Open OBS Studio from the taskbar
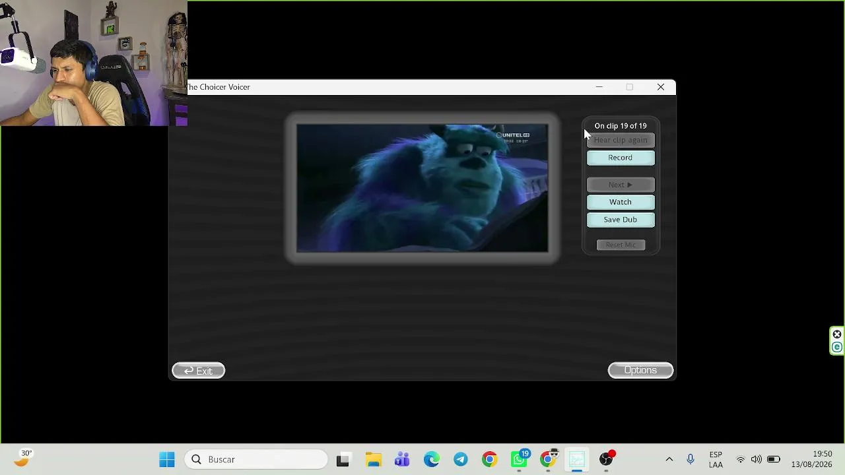Image resolution: width=845 pixels, height=475 pixels. tap(606, 459)
